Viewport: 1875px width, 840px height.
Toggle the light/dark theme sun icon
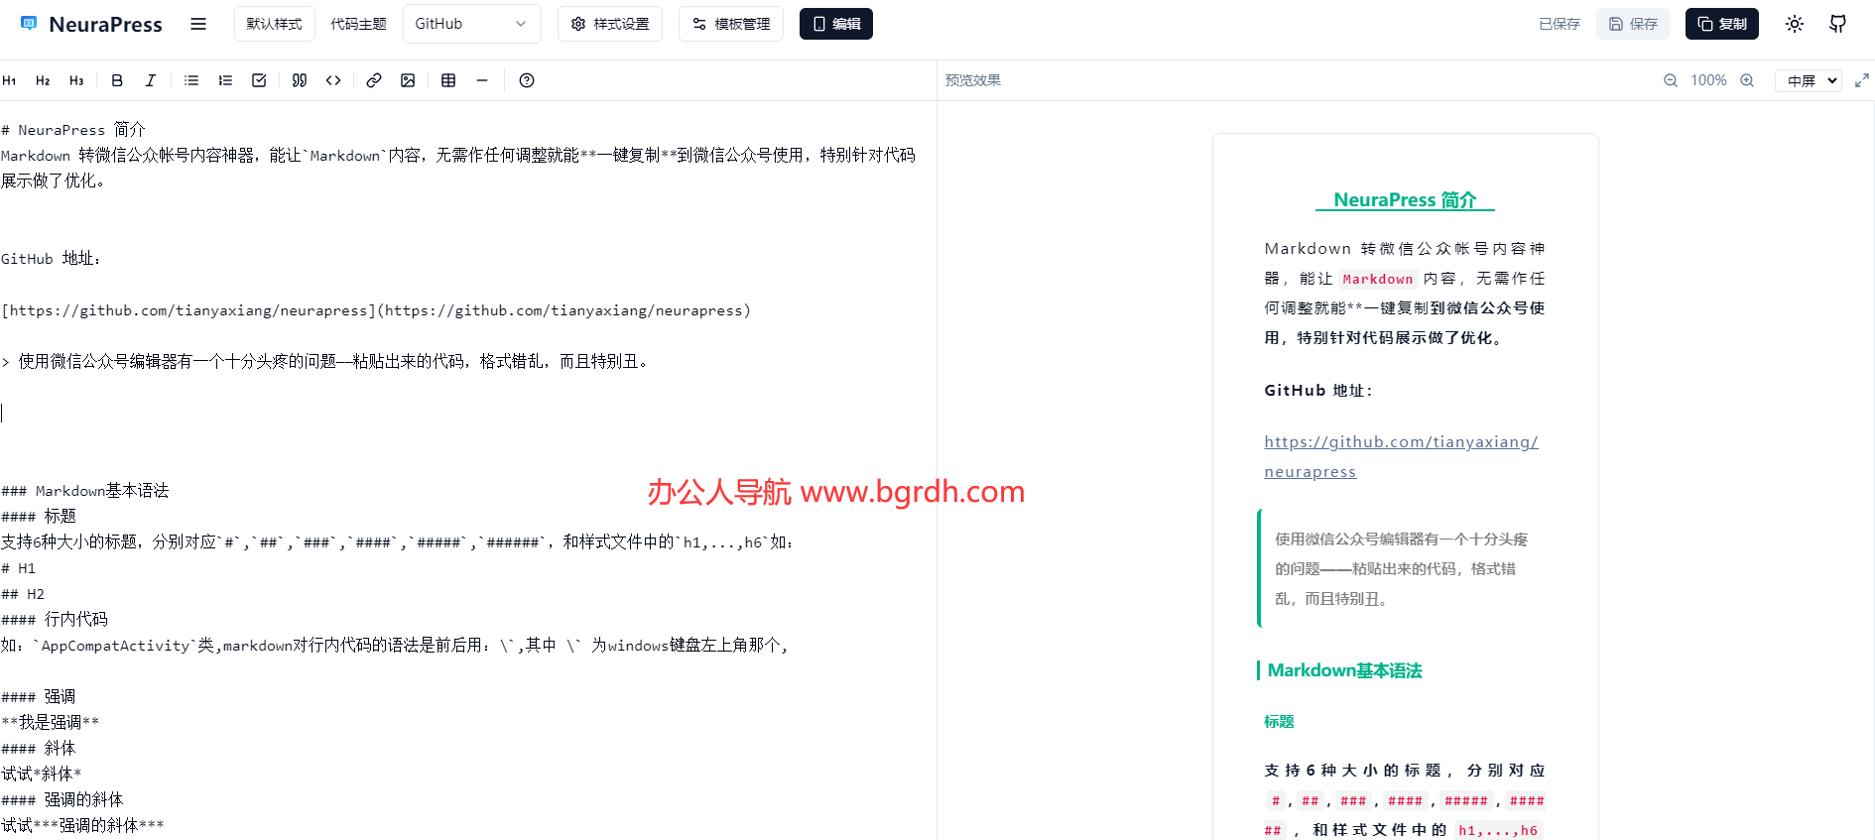[1794, 24]
